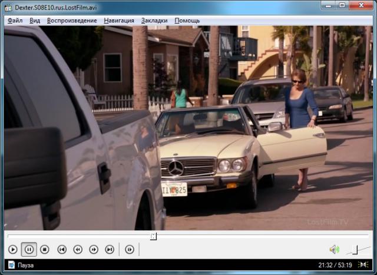Click the Play button

[12, 250]
